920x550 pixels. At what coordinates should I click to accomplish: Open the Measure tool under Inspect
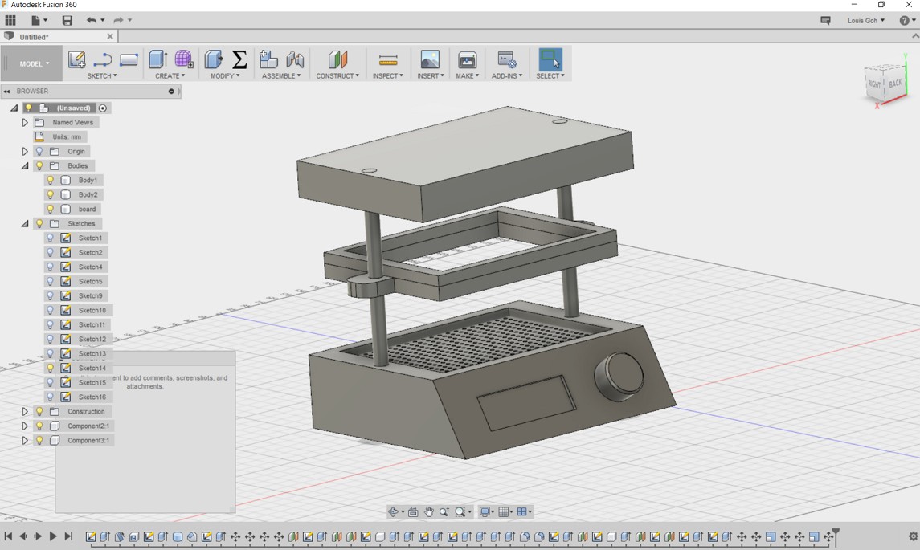(388, 60)
